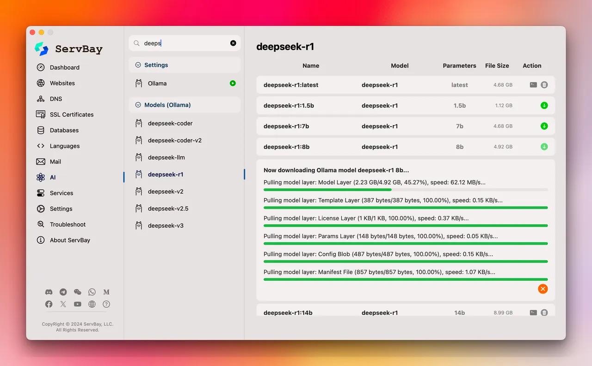Click the Template Layer progress bar
Screen dimensions: 592x366
click(x=406, y=208)
